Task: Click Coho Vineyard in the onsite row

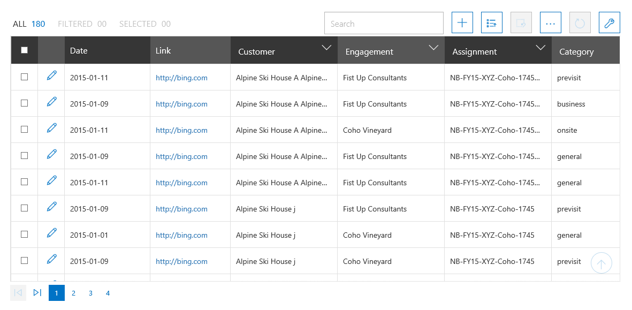Action: [367, 130]
